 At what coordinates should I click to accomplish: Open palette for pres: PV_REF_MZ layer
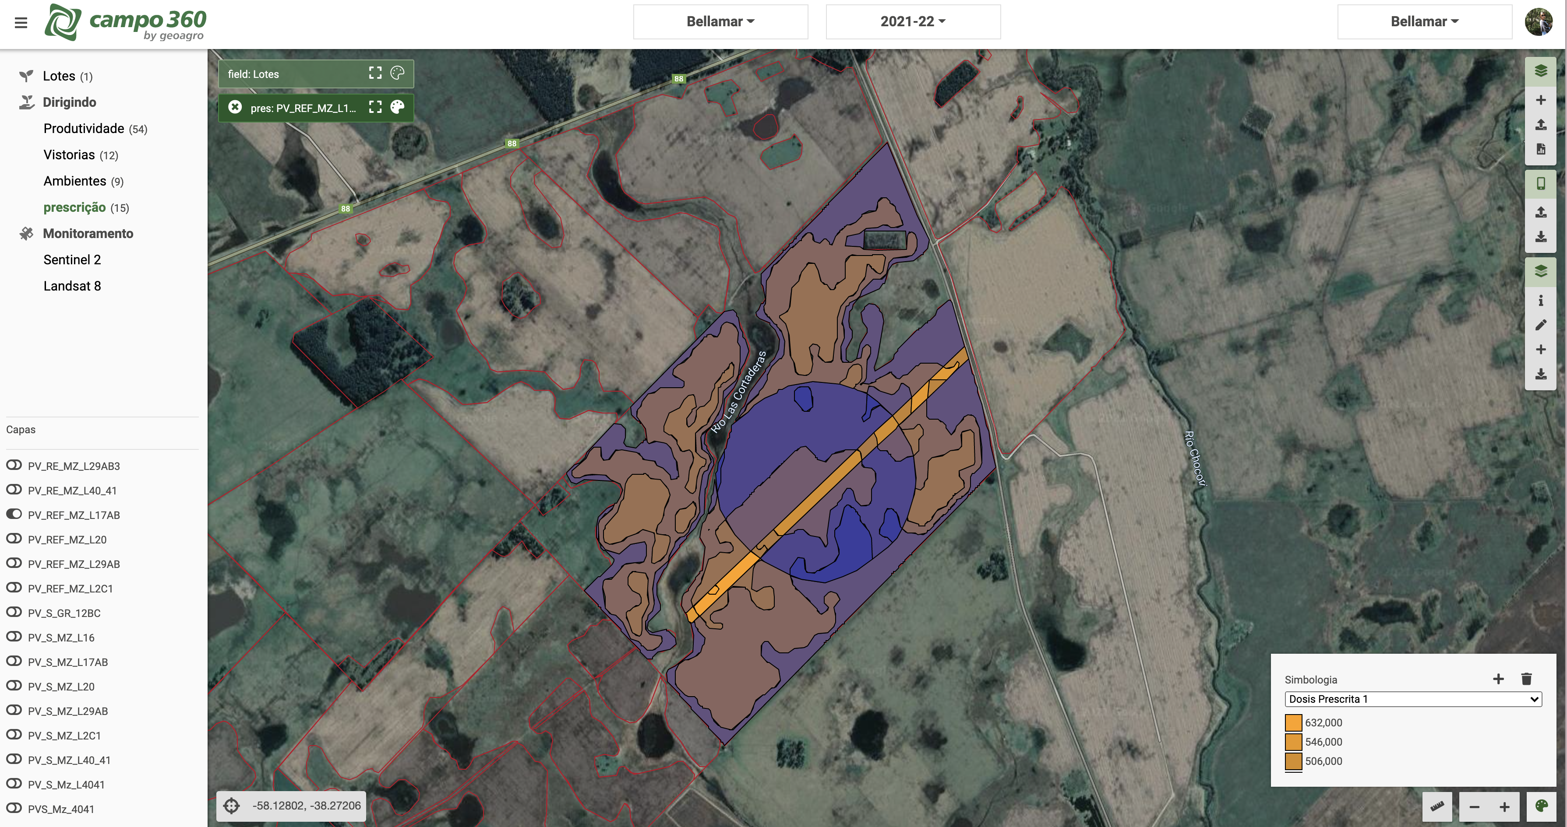click(397, 107)
